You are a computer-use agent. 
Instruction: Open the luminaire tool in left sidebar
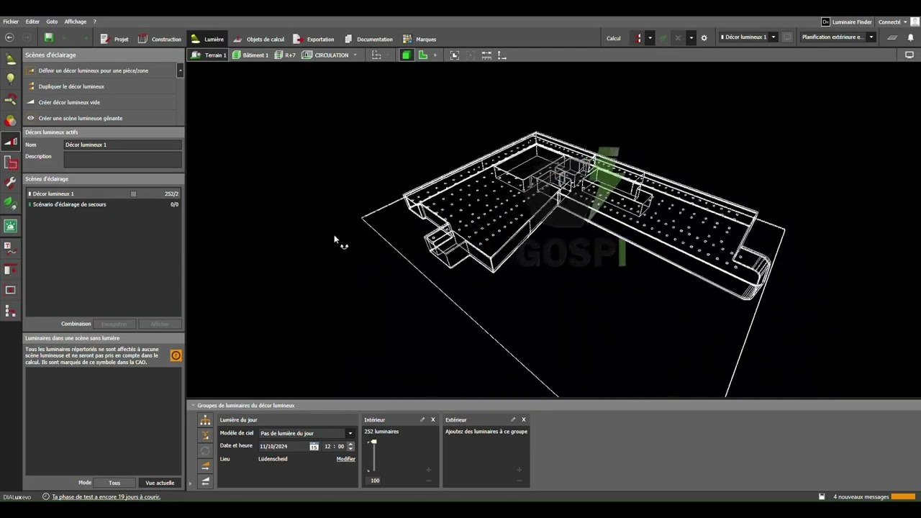tap(10, 59)
